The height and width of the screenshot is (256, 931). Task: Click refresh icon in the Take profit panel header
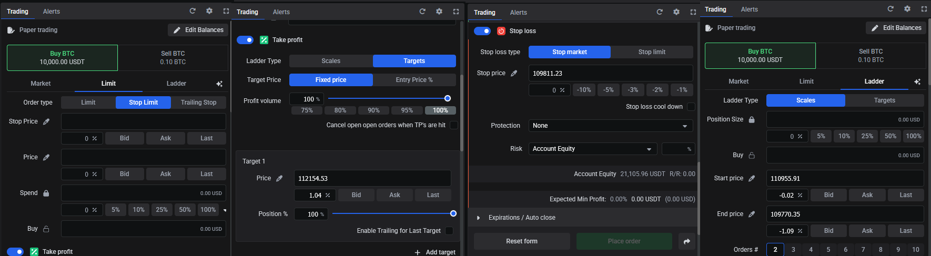[x=422, y=12]
